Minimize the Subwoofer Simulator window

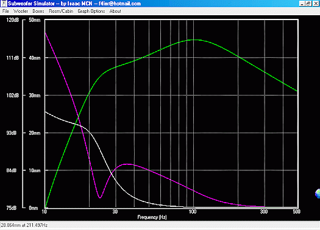click(302, 4)
